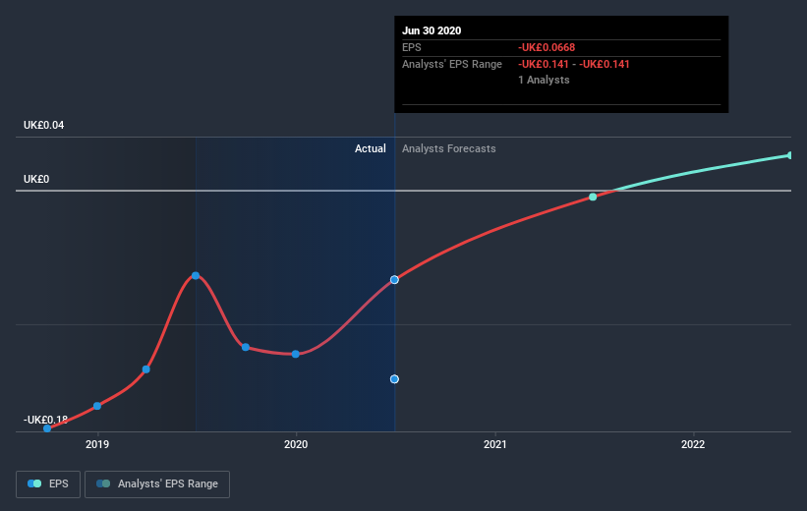Viewport: 807px width, 511px height.
Task: Click the -UK£0.141 - -UK£0.141 range value
Action: 574,64
